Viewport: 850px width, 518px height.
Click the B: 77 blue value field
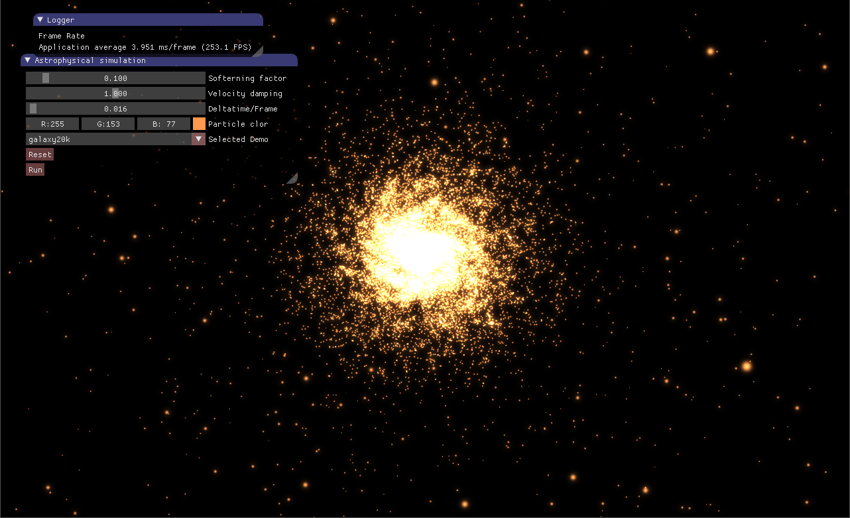point(164,123)
